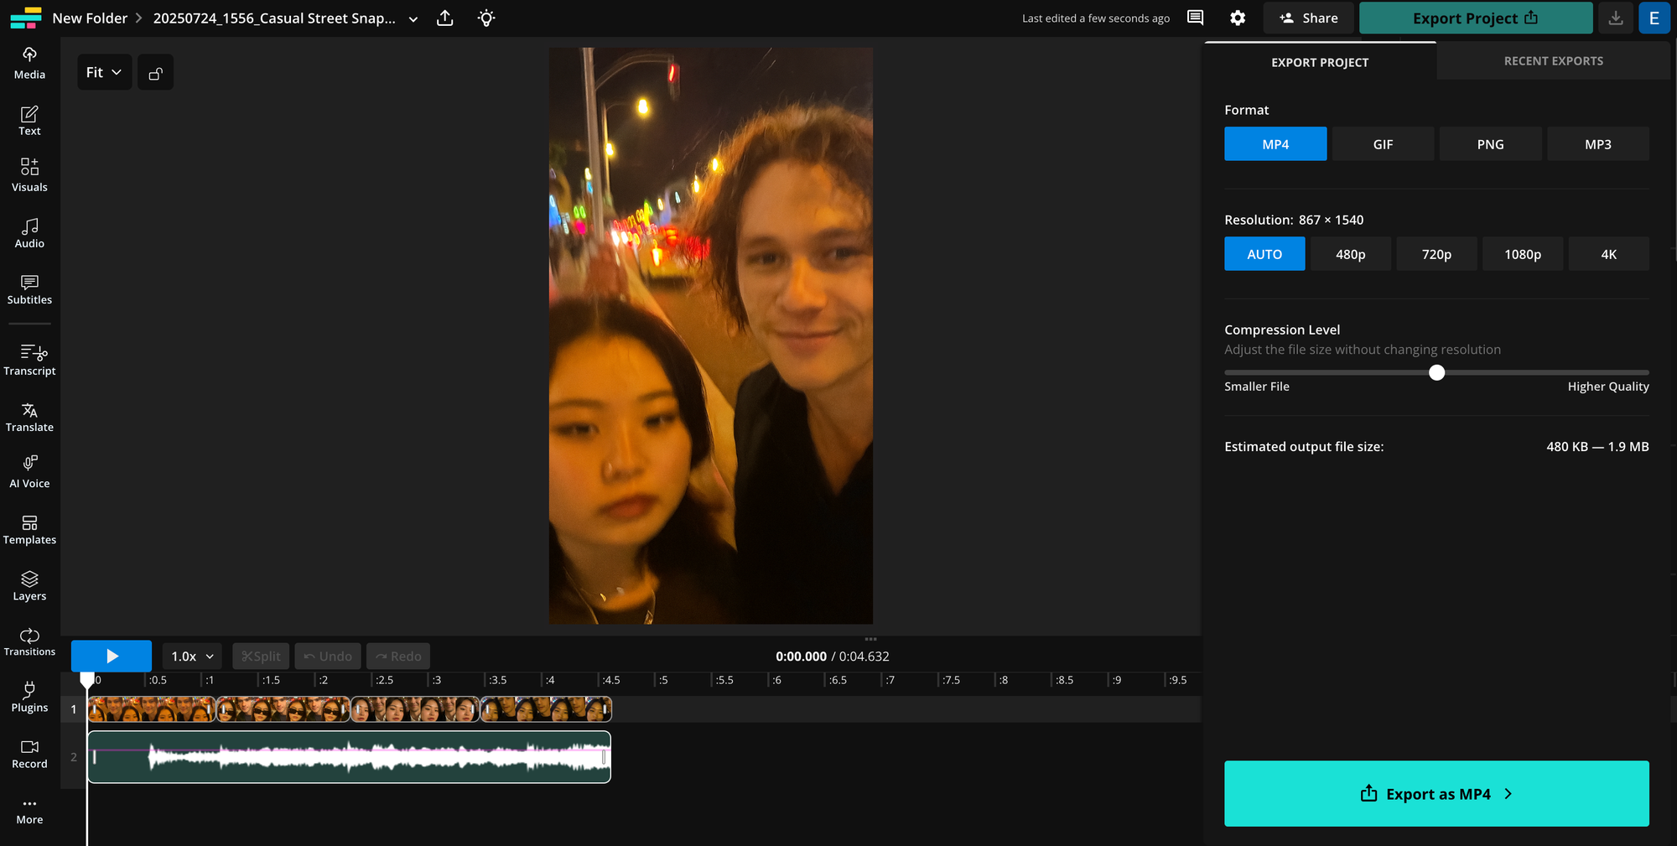Viewport: 1677px width, 846px height.
Task: Open the Fit zoom dropdown
Action: pyautogui.click(x=104, y=73)
